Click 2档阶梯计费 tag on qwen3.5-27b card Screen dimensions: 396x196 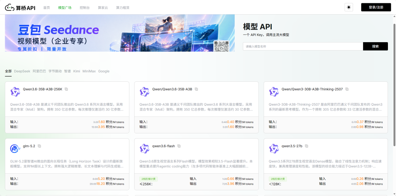point(278,179)
